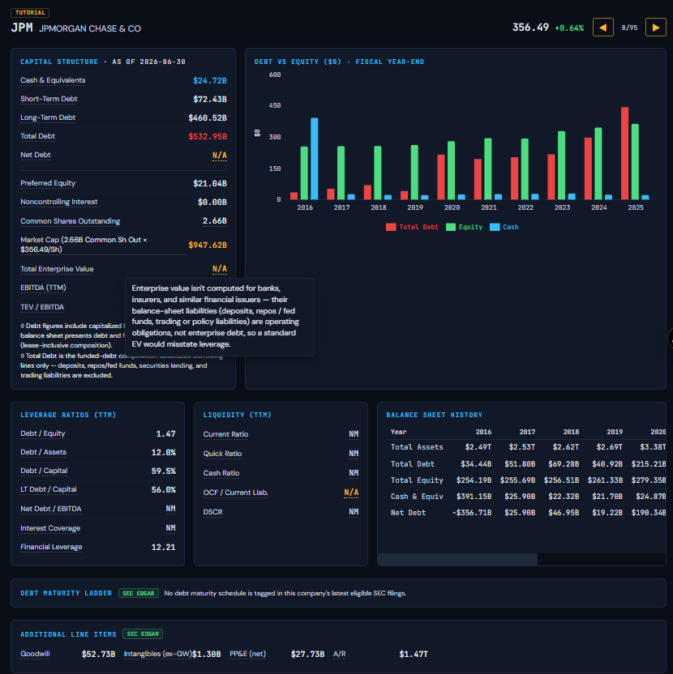The image size is (673, 674).
Task: Click the Debt / Equity ratio label
Action: tap(43, 433)
